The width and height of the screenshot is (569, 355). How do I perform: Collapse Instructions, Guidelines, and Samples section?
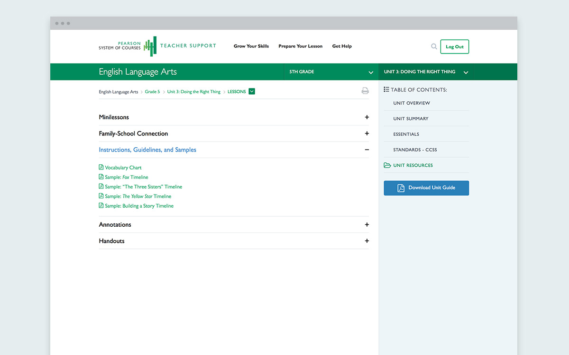coord(367,150)
